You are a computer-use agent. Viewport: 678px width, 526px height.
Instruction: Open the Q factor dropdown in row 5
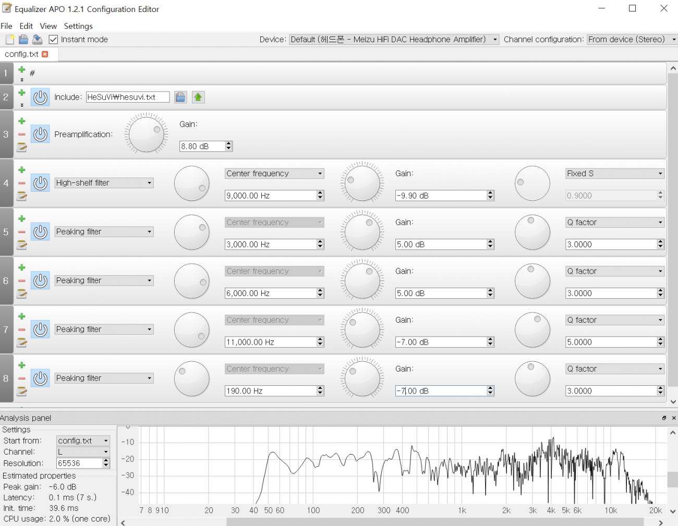[x=615, y=223]
